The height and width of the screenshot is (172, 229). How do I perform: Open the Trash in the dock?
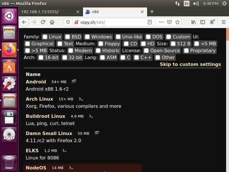tap(9, 163)
